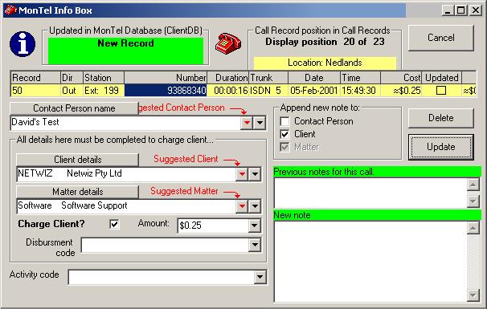Click record cell showing 50
This screenshot has width=487, height=309.
click(x=35, y=91)
